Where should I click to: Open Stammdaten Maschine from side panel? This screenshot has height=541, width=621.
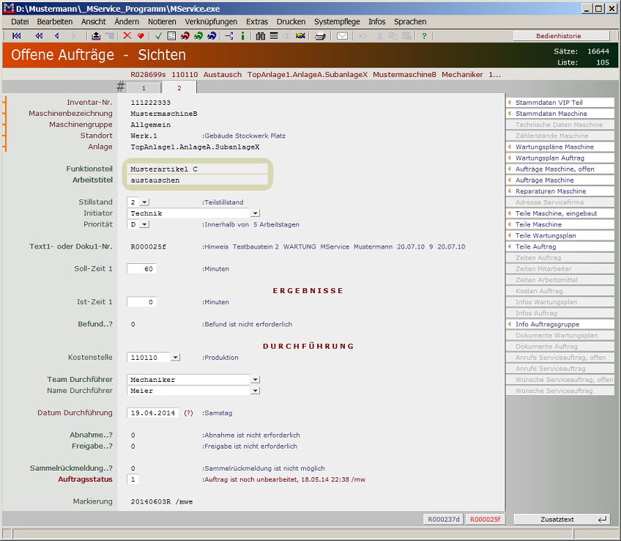pos(560,114)
